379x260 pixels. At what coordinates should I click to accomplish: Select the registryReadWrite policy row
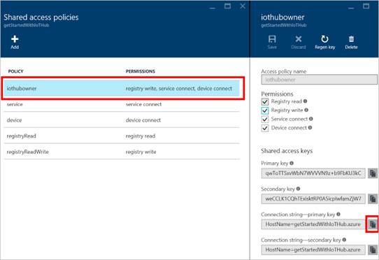coord(122,152)
